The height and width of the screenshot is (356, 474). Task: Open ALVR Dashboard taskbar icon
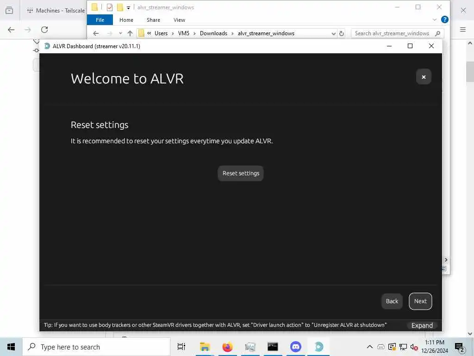tap(318, 347)
